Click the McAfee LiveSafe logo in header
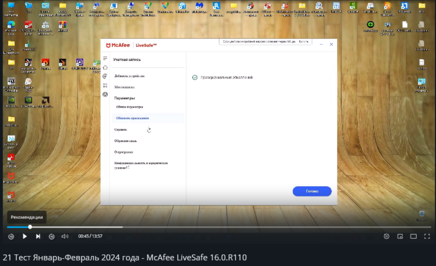The width and height of the screenshot is (436, 266). (131, 45)
